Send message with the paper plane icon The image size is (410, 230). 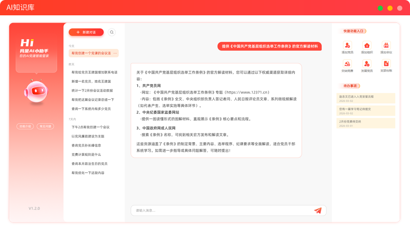pyautogui.click(x=318, y=211)
